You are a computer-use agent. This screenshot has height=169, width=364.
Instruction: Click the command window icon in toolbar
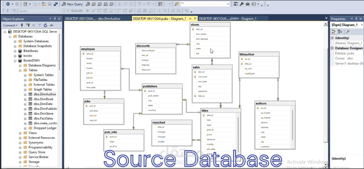[x=254, y=4]
